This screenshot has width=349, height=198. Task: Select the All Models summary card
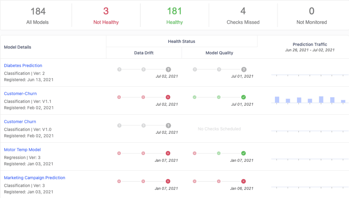pyautogui.click(x=37, y=16)
